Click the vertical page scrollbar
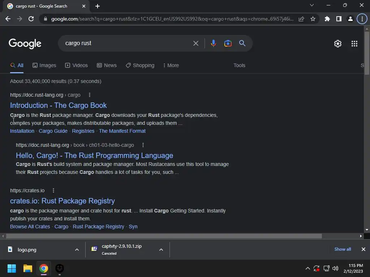This screenshot has width=370, height=277. (367, 53)
